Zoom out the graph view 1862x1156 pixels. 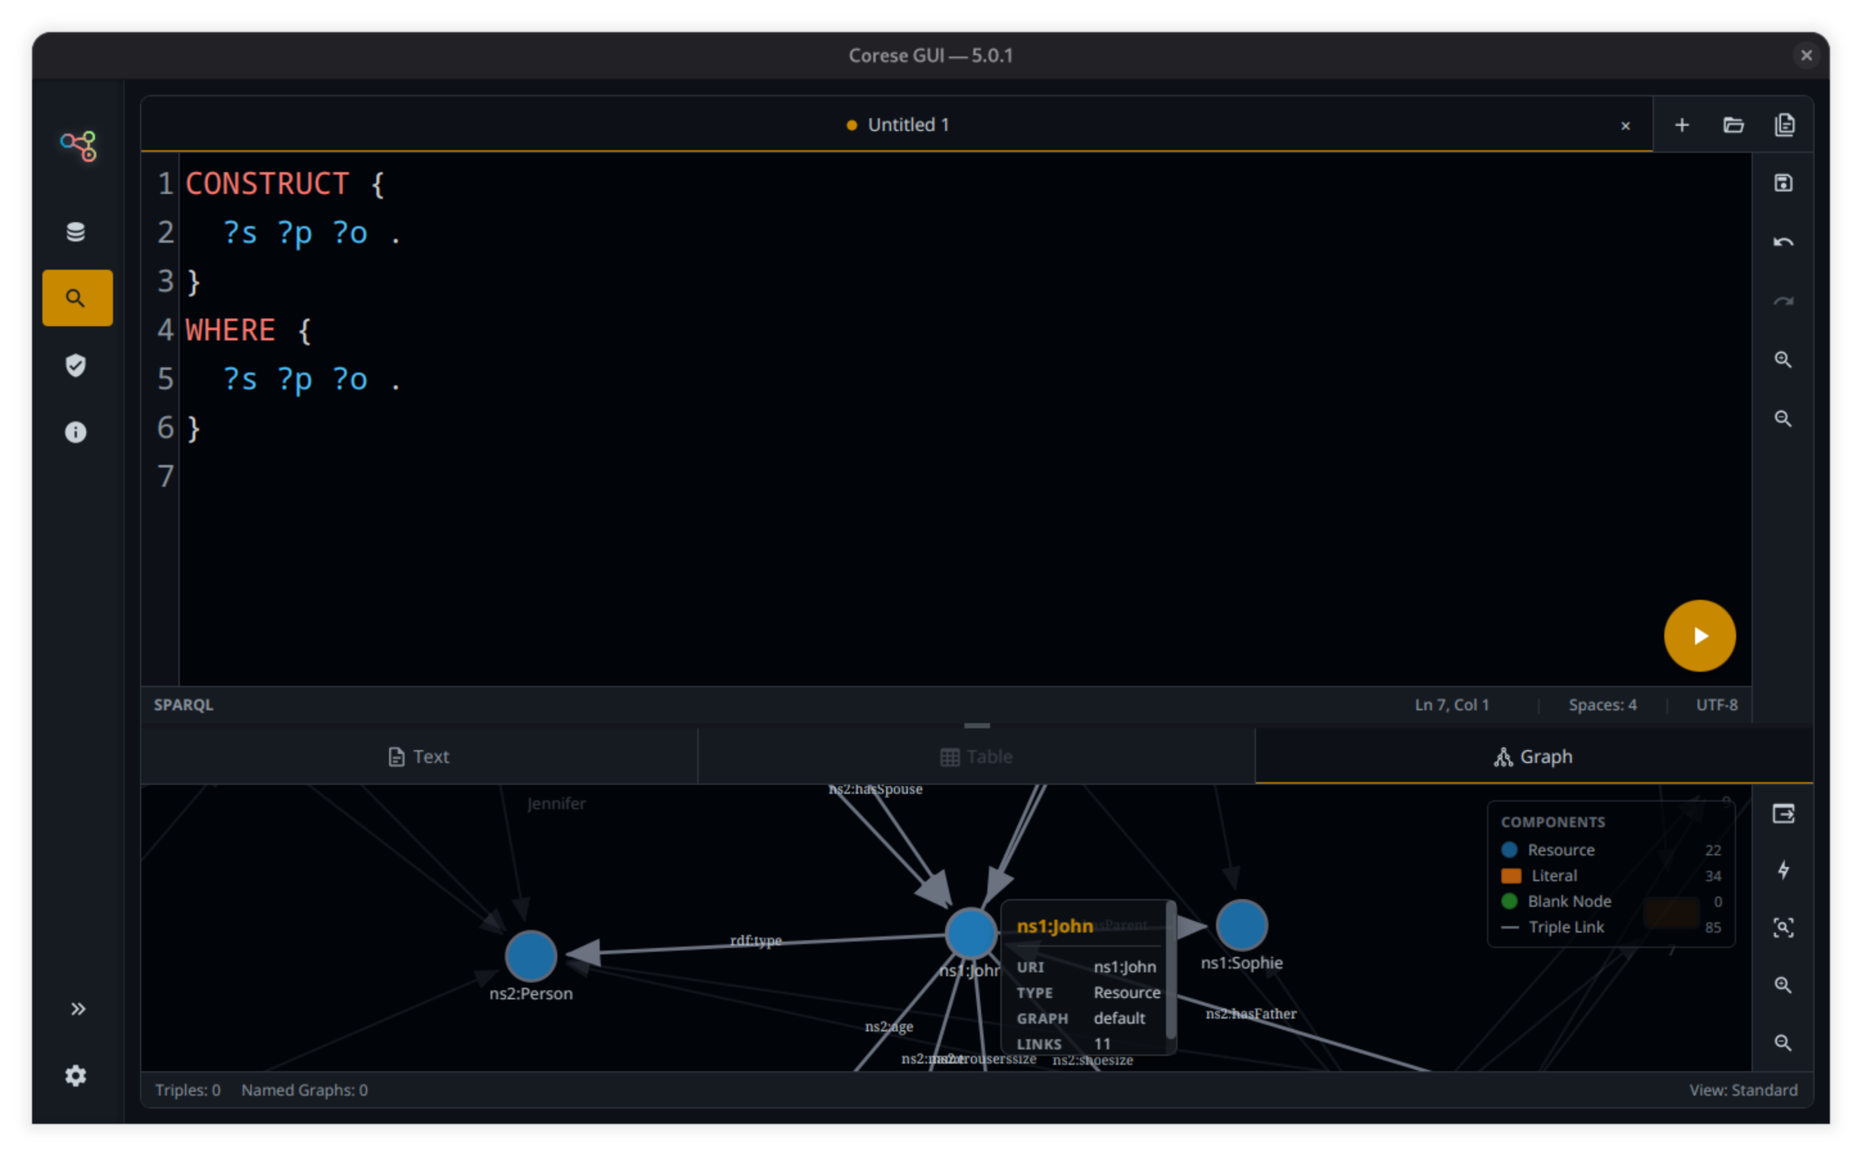pyautogui.click(x=1782, y=1042)
